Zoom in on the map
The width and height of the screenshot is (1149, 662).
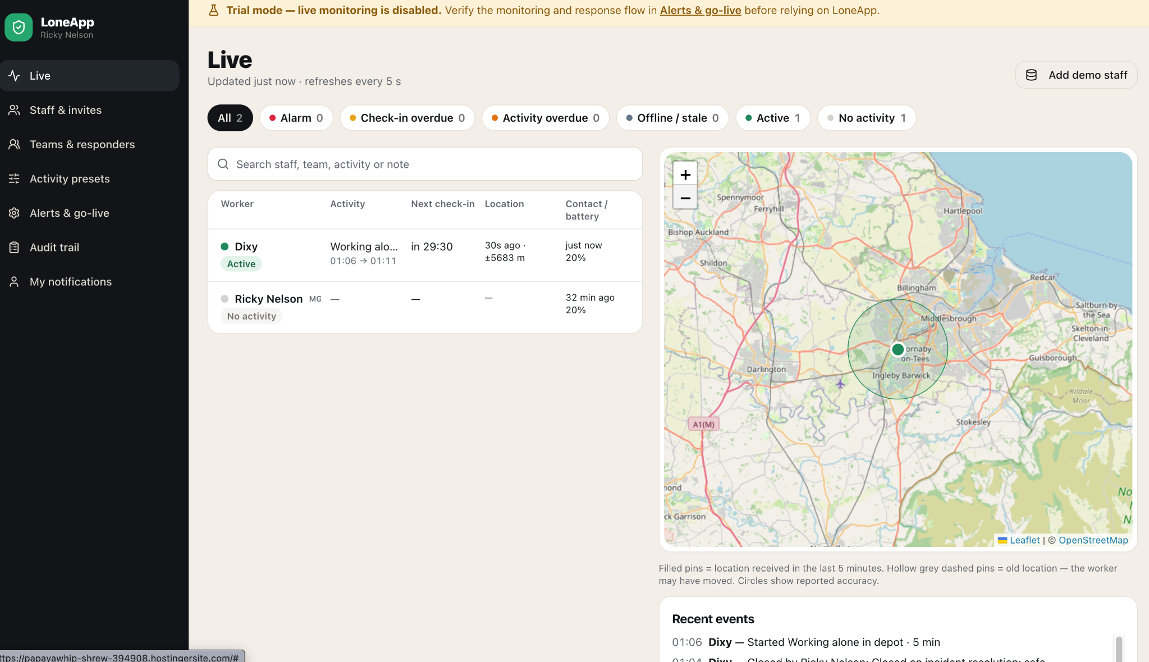tap(685, 175)
